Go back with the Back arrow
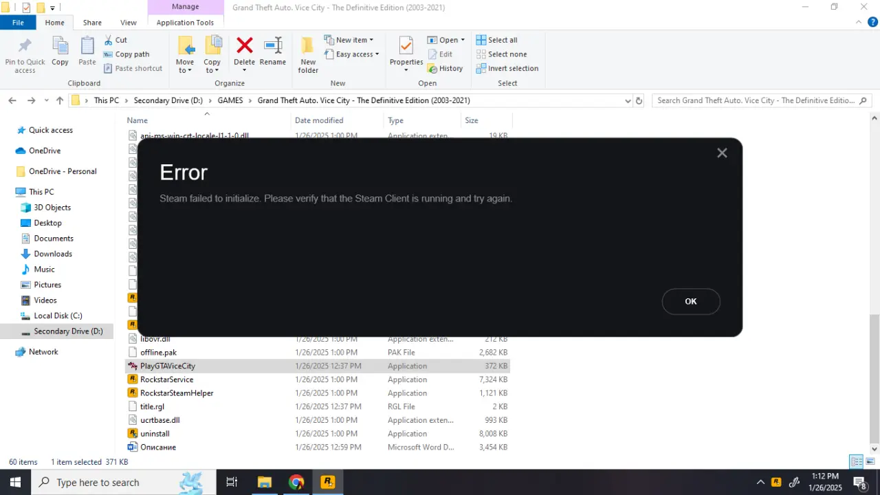Viewport: 880px width, 495px height. pyautogui.click(x=12, y=100)
